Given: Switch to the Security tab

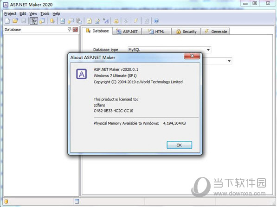Looking at the screenshot, I should coord(186,31).
